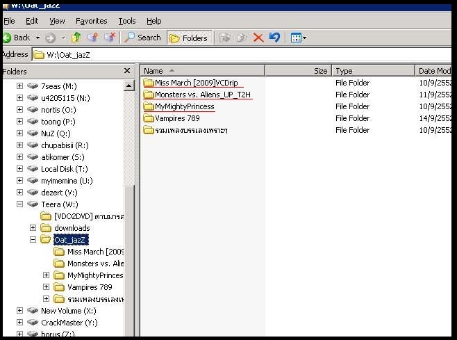Screen dimensions: 457x340
Task: Open the Favorites menu
Action: [91, 21]
